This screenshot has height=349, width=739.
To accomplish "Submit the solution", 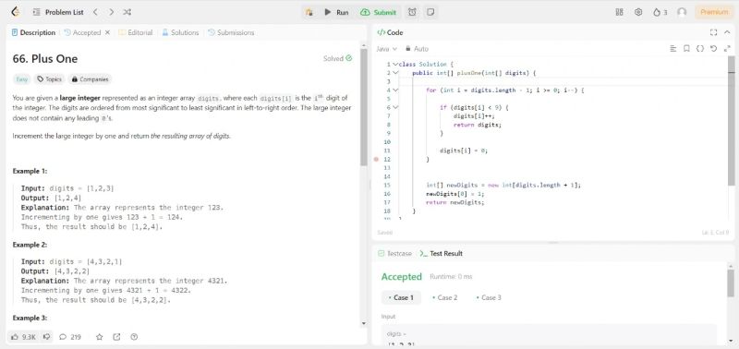I will coord(379,12).
